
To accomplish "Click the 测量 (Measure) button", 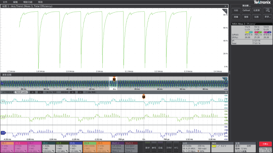I will pyautogui.click(x=236, y=17).
